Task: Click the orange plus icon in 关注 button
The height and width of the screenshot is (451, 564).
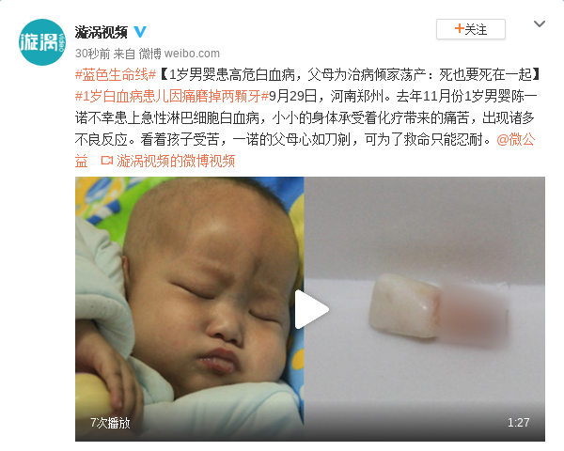Action: (x=459, y=28)
